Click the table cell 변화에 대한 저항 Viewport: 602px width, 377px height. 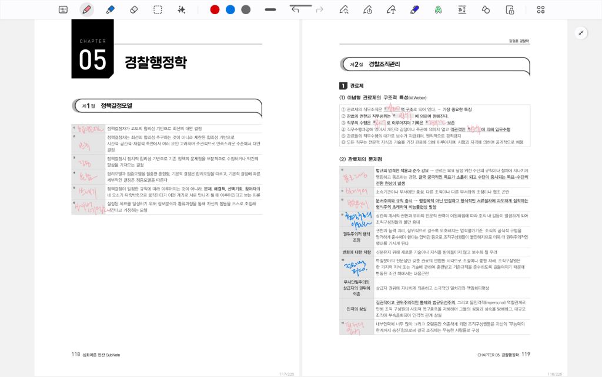point(357,252)
